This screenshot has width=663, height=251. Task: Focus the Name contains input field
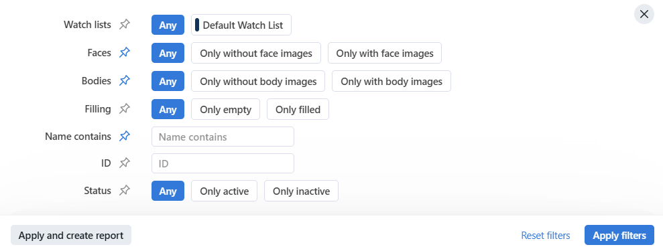coord(223,137)
